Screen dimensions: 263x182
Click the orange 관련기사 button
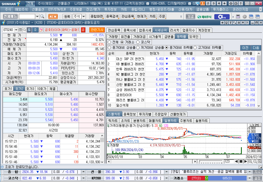97,30
